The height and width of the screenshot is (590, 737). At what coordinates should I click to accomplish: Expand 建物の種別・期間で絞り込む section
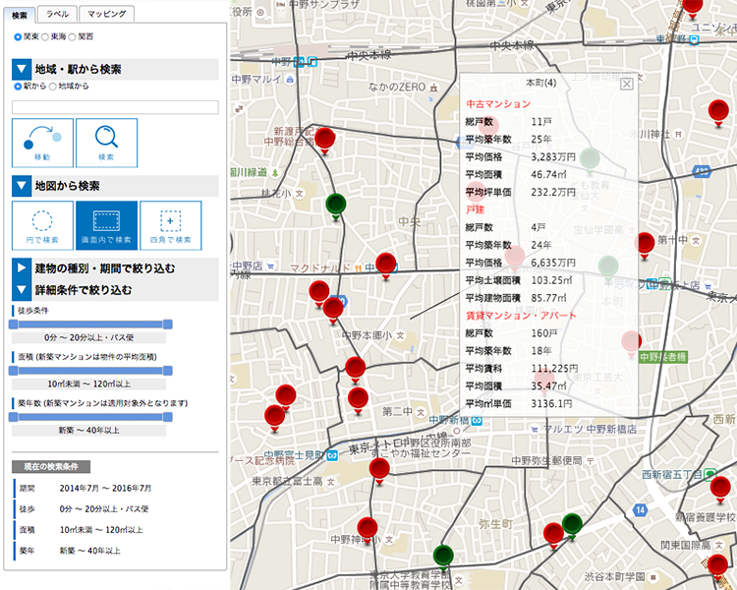pos(22,268)
